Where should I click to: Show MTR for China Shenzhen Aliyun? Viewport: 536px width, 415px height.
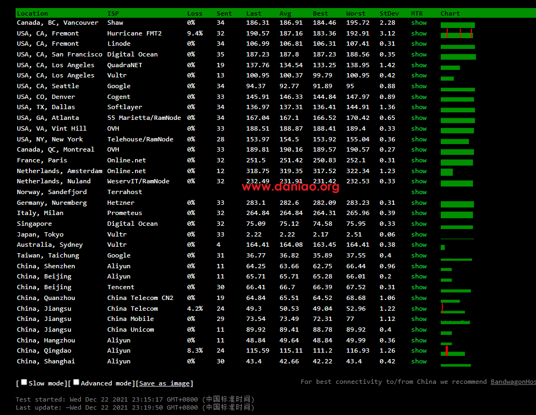coord(419,266)
